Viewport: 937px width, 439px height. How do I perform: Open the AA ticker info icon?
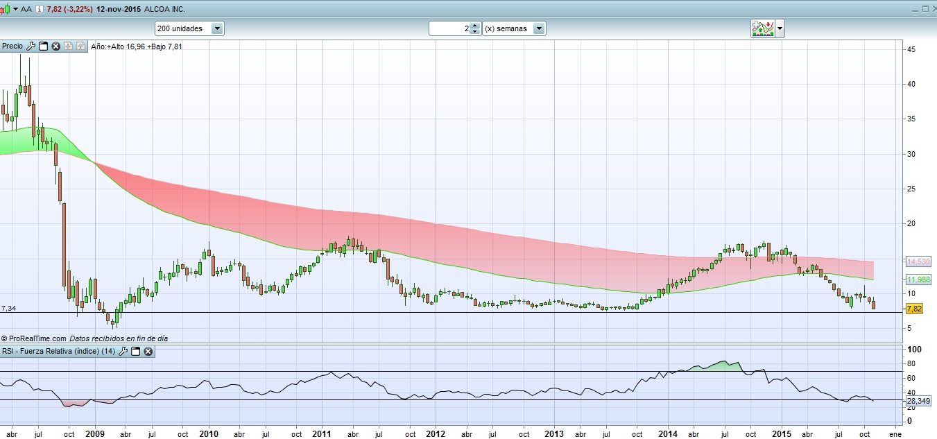pyautogui.click(x=39, y=9)
